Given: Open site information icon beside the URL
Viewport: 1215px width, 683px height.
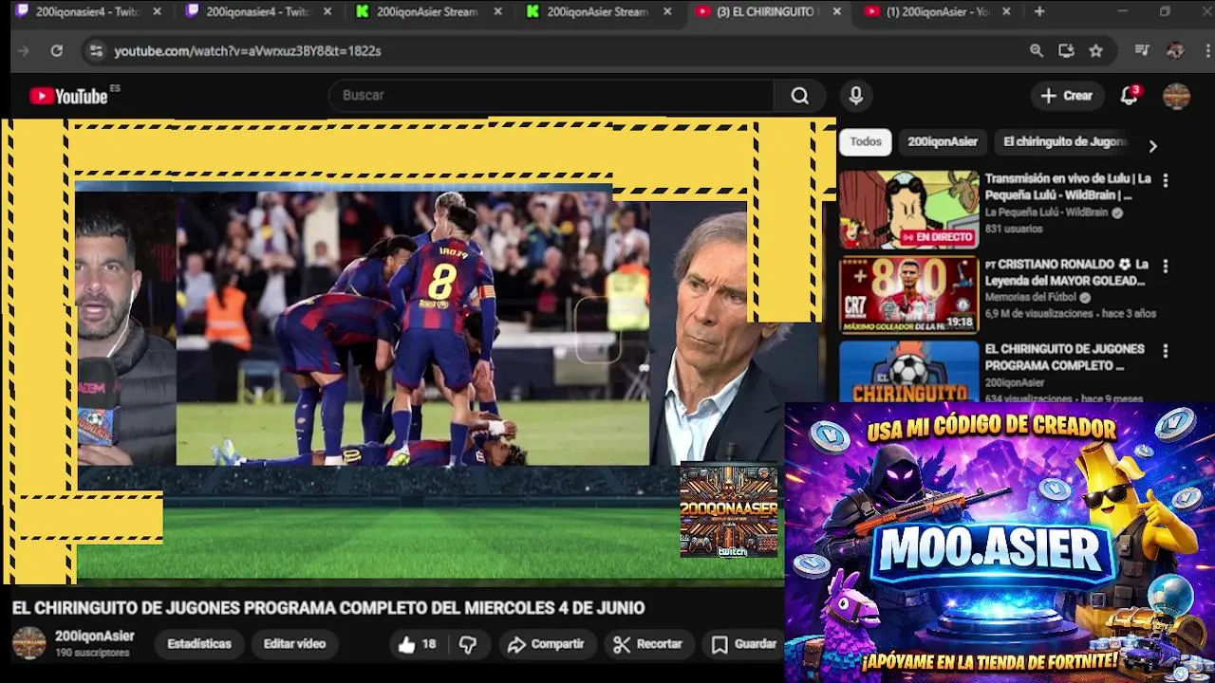Looking at the screenshot, I should pos(95,50).
